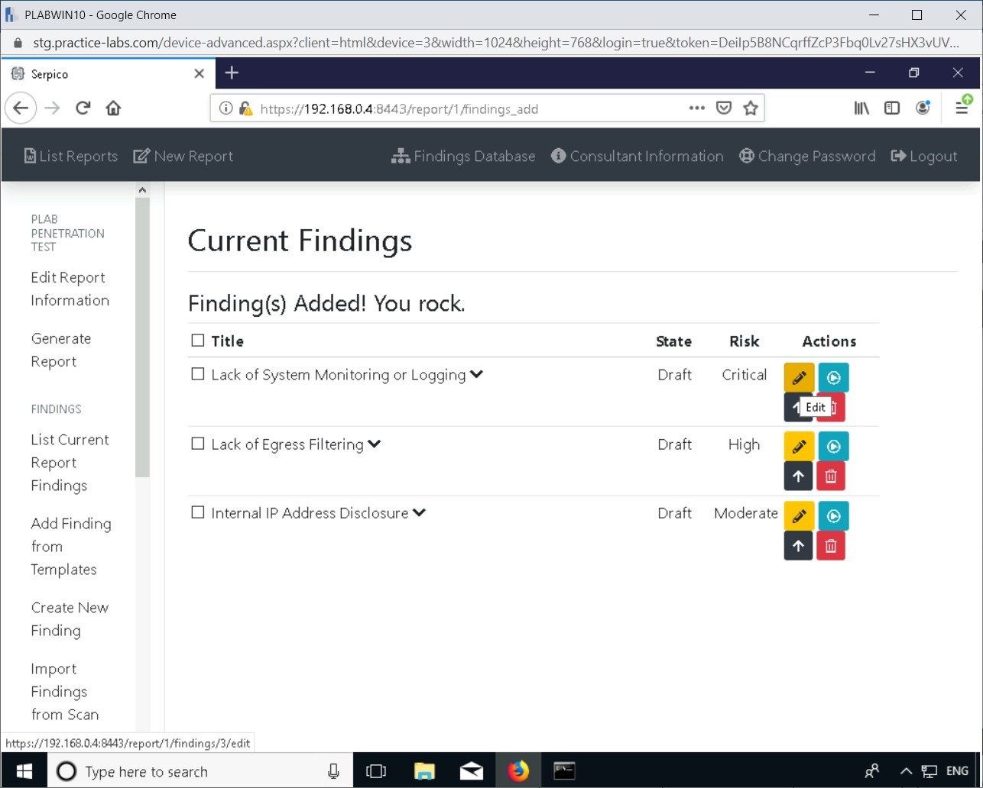Edit the Lack of Egress Filtering finding
983x788 pixels.
pos(799,447)
